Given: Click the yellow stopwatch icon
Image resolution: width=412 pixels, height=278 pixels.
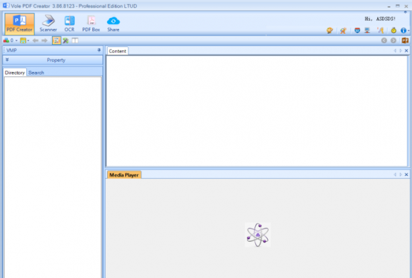Looking at the screenshot, I should (x=393, y=30).
